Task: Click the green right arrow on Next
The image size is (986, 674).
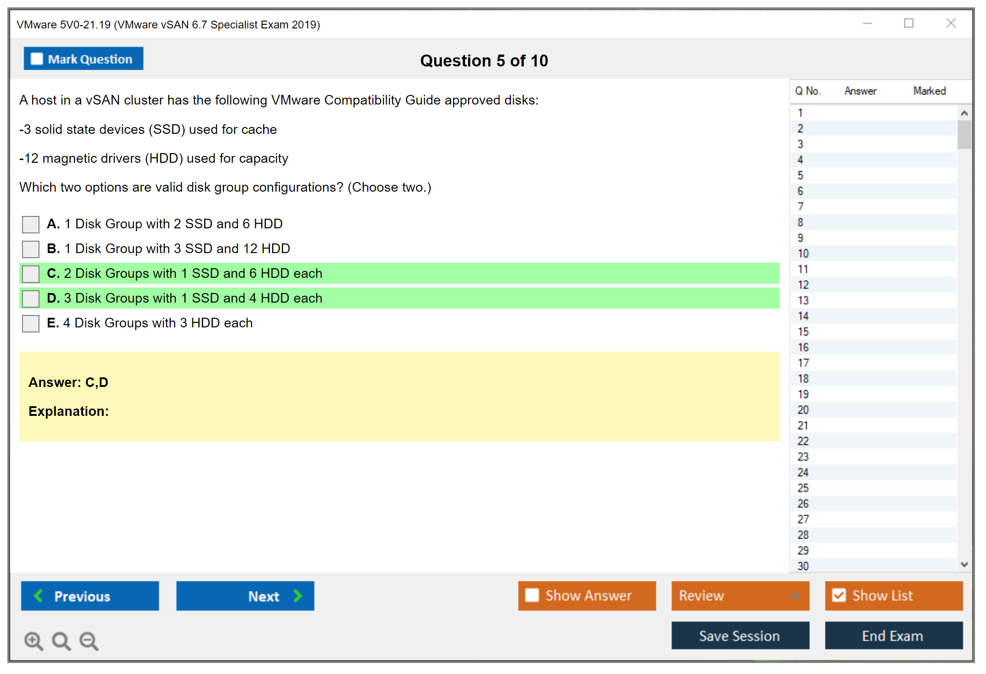Action: pyautogui.click(x=298, y=596)
